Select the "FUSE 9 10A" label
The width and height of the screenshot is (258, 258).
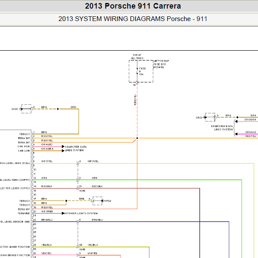click(x=143, y=71)
